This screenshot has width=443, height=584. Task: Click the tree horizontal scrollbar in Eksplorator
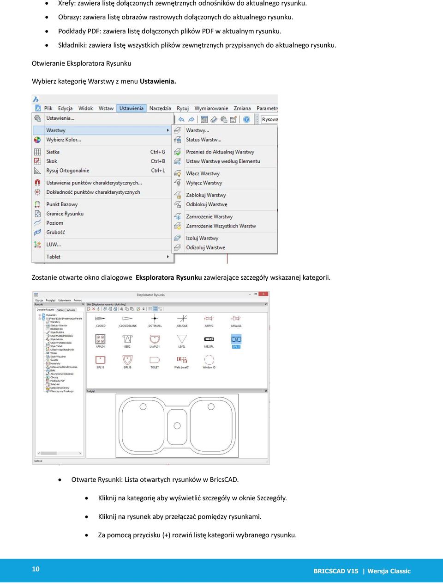pyautogui.click(x=59, y=453)
